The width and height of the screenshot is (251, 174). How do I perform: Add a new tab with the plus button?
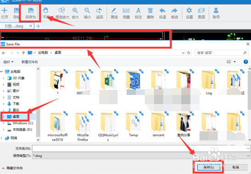tap(38, 26)
